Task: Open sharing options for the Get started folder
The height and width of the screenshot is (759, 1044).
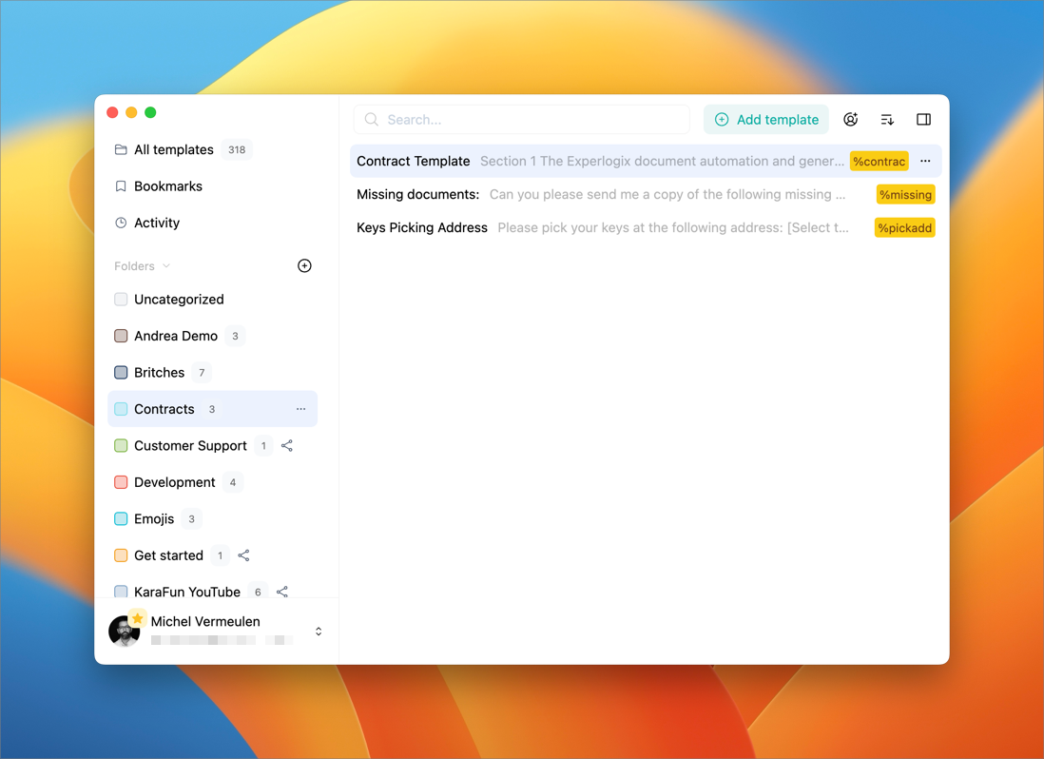Action: pyautogui.click(x=243, y=555)
